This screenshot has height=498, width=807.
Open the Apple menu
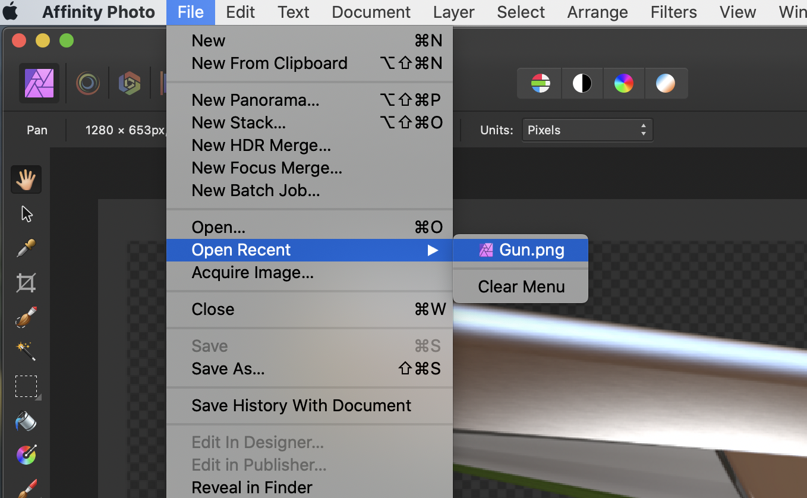11,12
